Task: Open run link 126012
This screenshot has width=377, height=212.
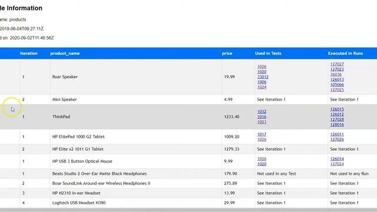Action: pos(337,114)
